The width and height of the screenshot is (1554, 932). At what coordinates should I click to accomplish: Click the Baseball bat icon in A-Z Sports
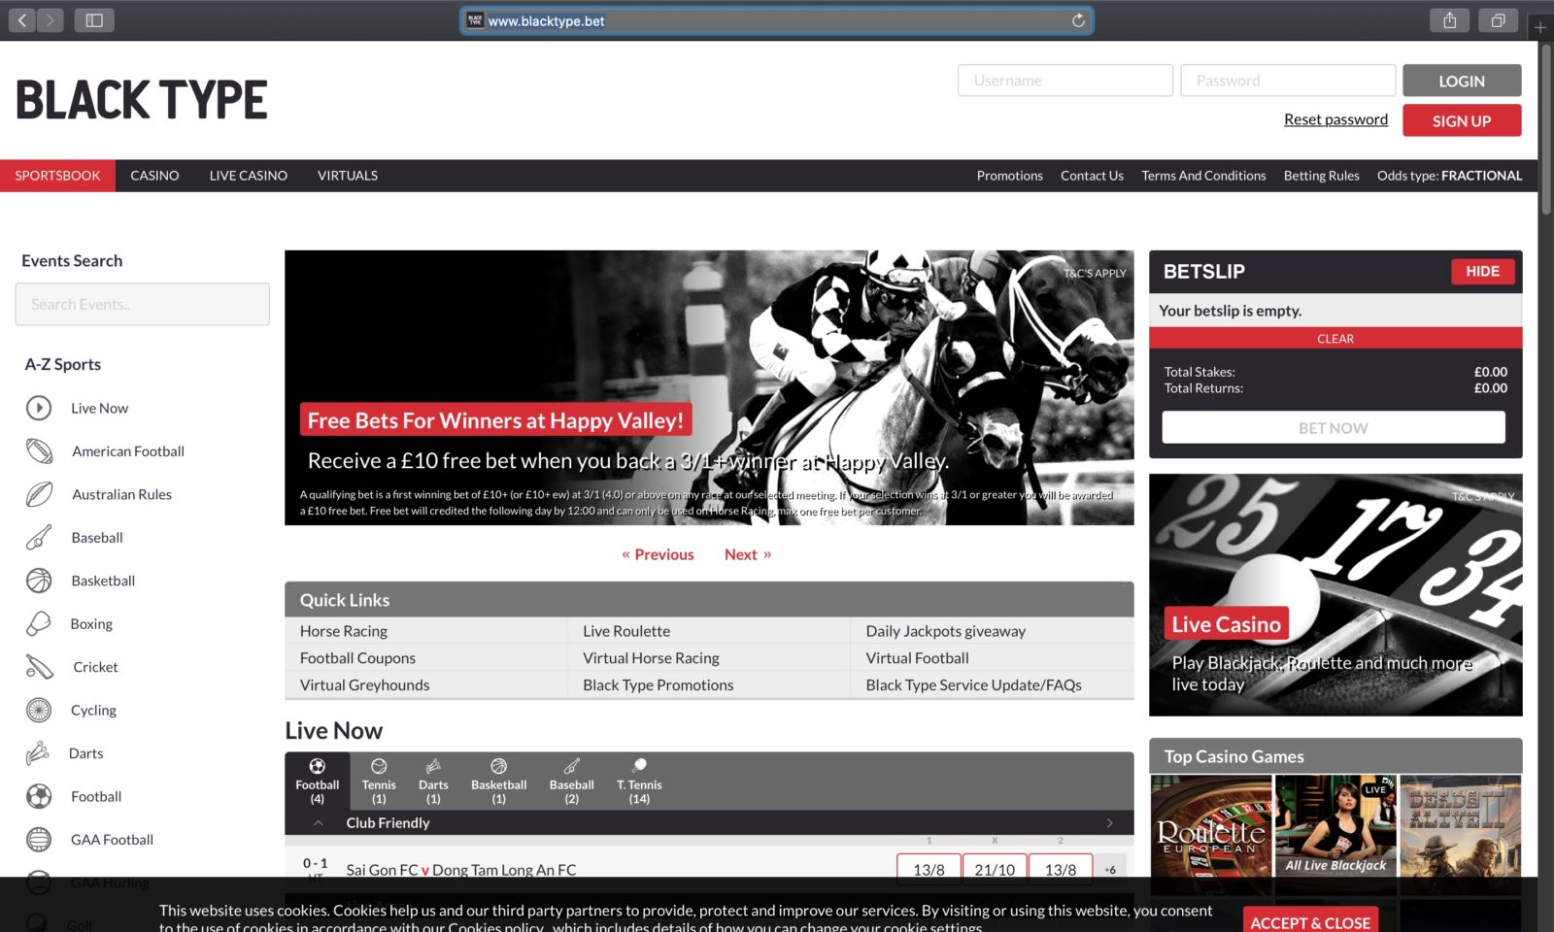click(38, 537)
